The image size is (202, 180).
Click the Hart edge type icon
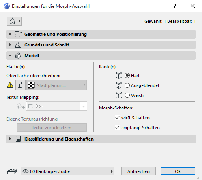119,76
